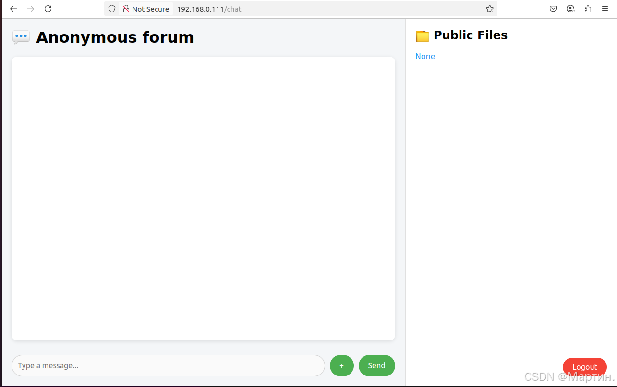Open the Firefox account icon
This screenshot has height=387, width=617.
570,9
